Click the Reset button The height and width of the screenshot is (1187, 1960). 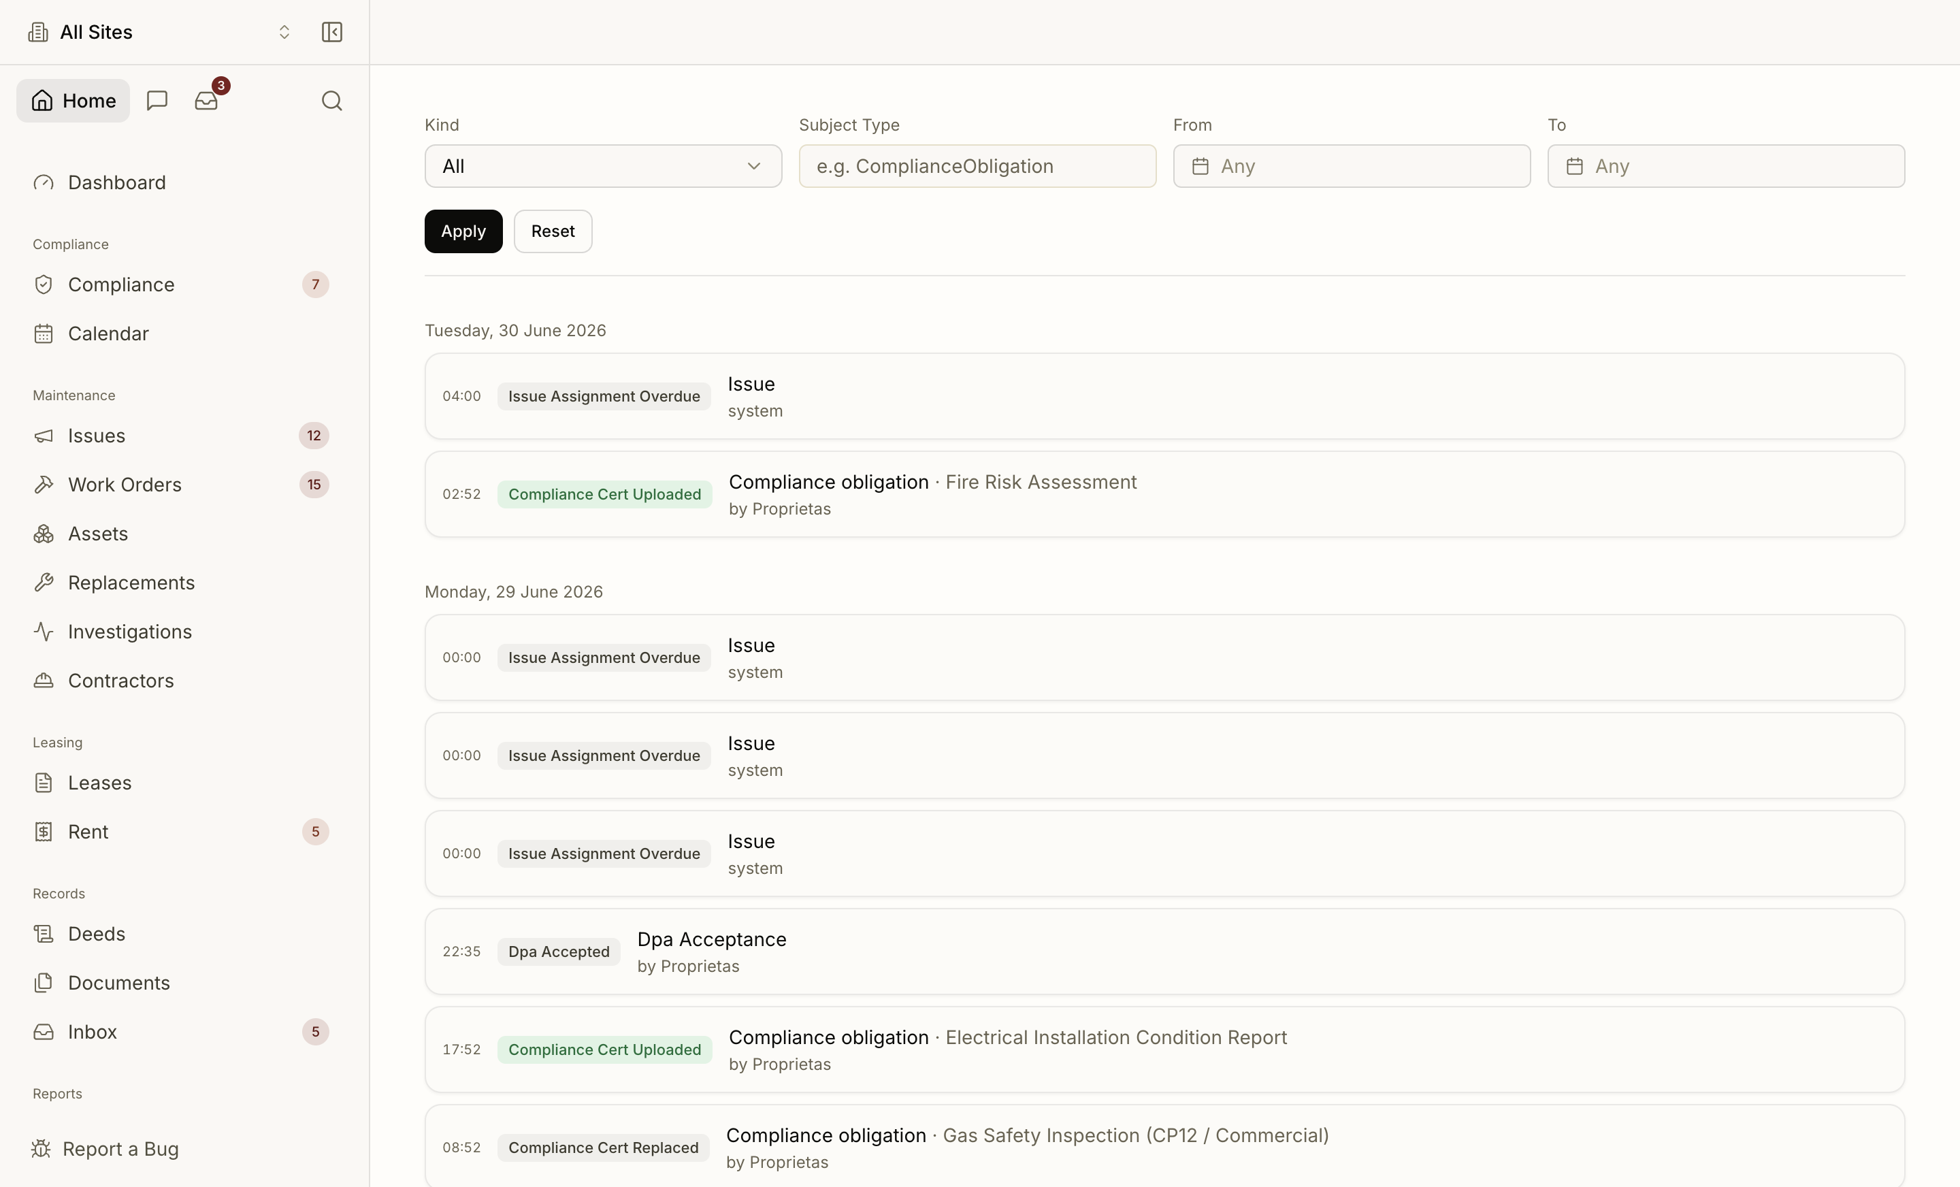coord(553,231)
